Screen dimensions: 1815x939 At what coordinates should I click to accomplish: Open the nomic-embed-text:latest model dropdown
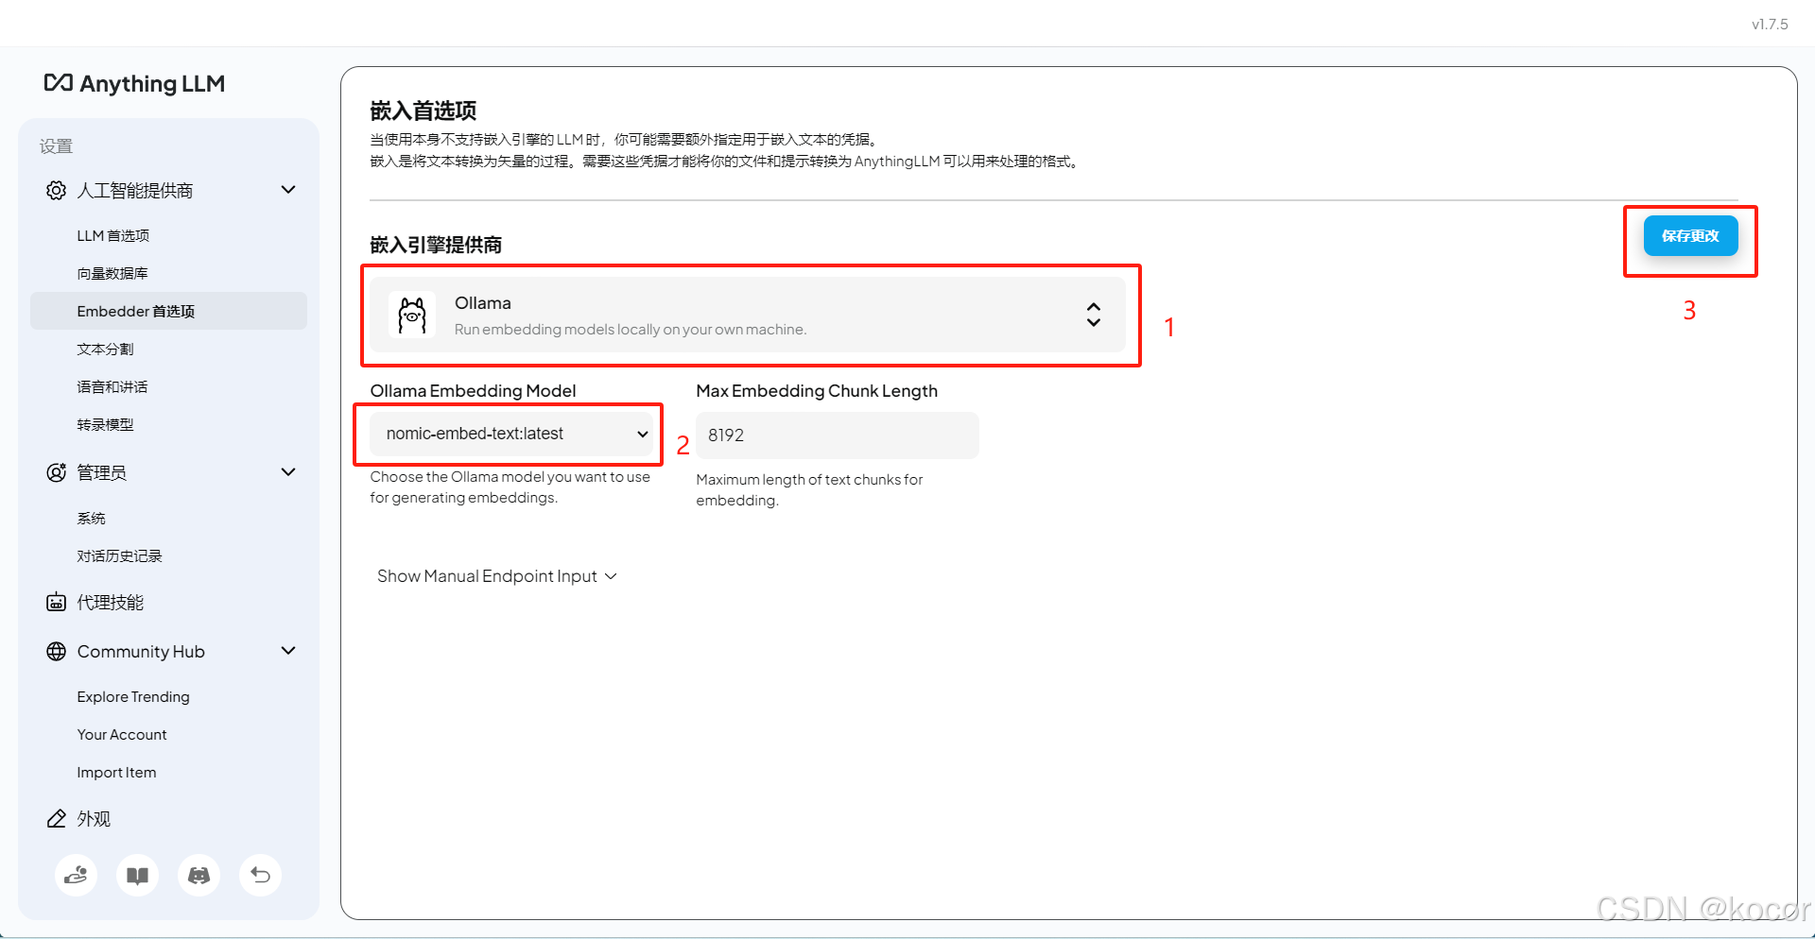click(511, 435)
